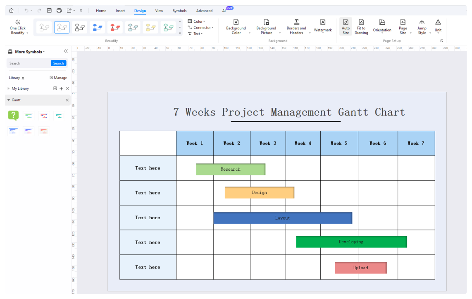Collapse the symbols panel with double chevron
The image size is (472, 299).
point(66,52)
